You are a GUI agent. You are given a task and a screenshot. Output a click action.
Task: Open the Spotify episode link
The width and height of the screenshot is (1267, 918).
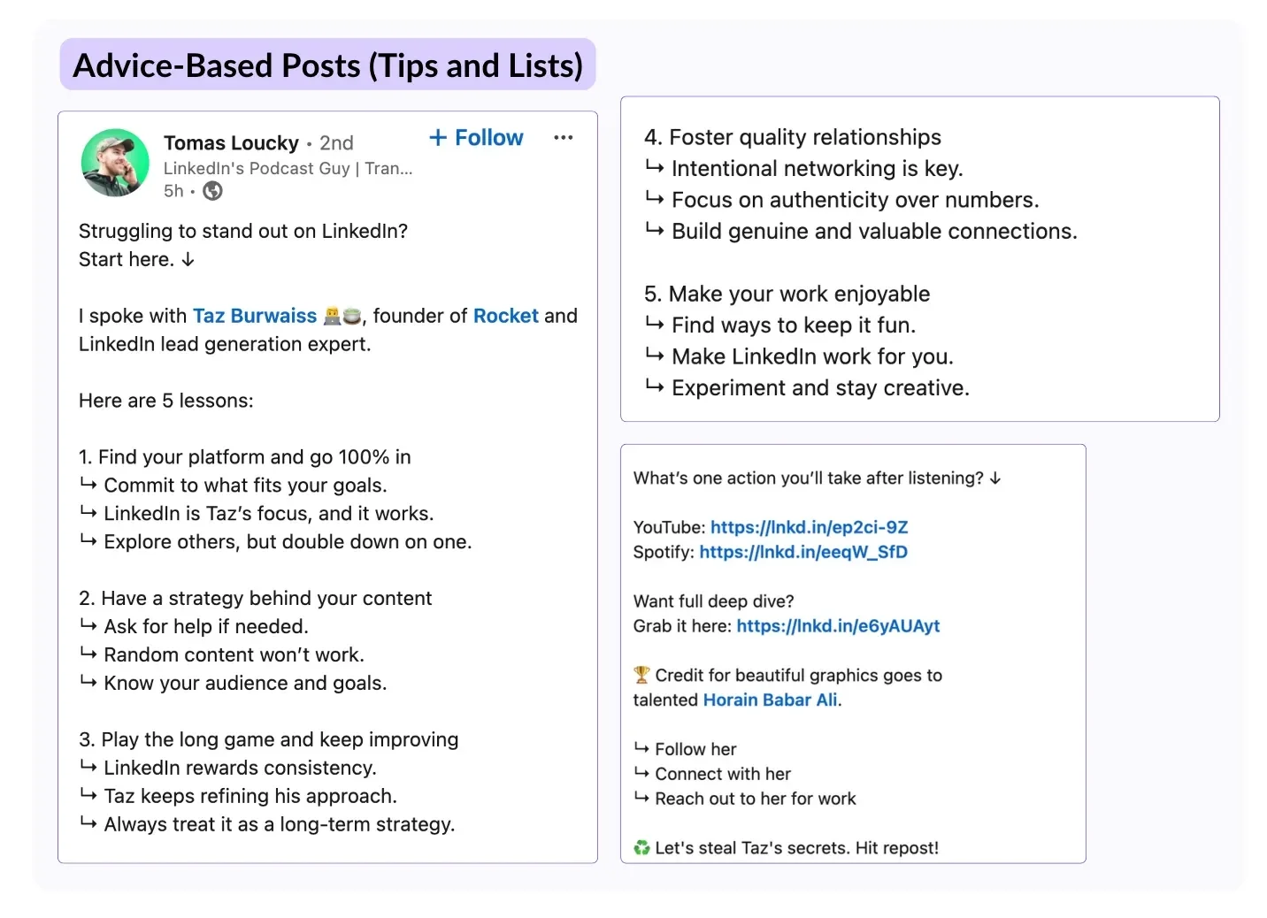point(802,552)
